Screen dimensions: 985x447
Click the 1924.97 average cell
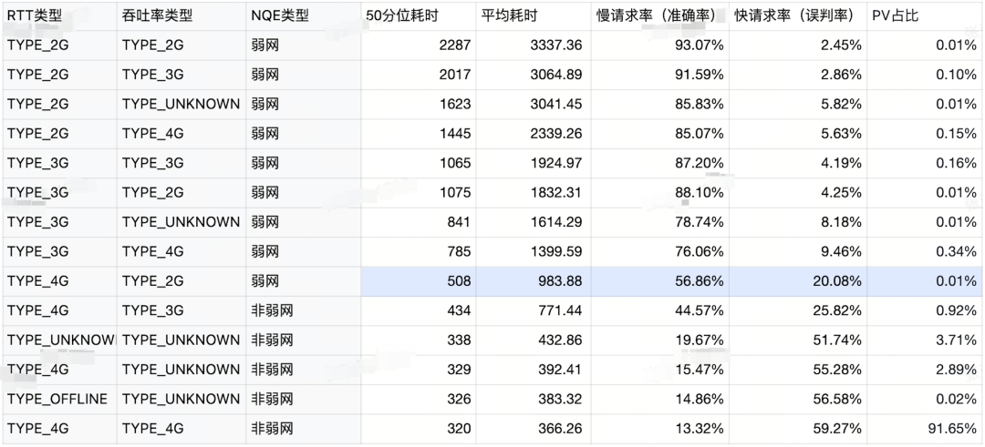click(x=534, y=163)
